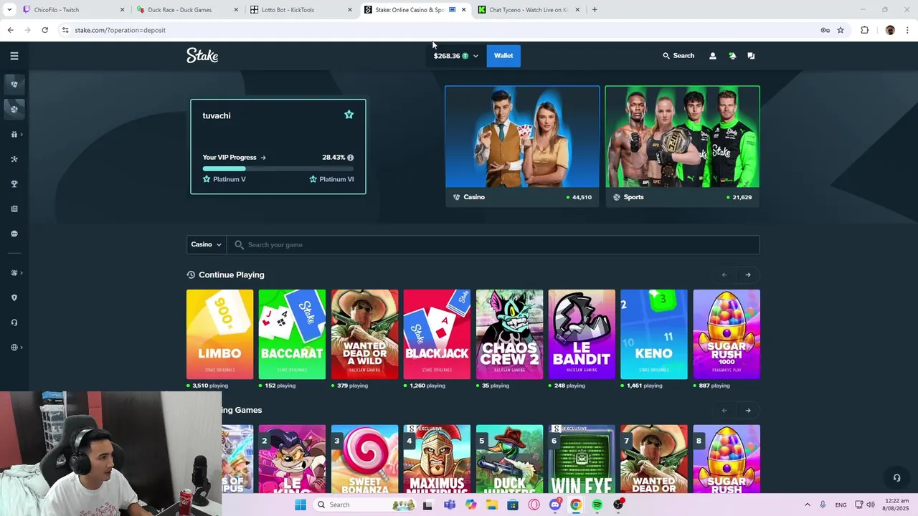Open the chat icon in Stake header
This screenshot has width=918, height=516.
[x=751, y=56]
